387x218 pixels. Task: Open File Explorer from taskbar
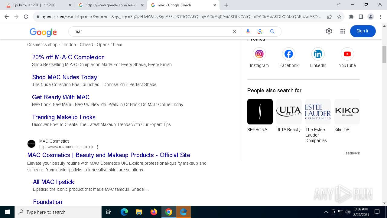click(x=139, y=212)
